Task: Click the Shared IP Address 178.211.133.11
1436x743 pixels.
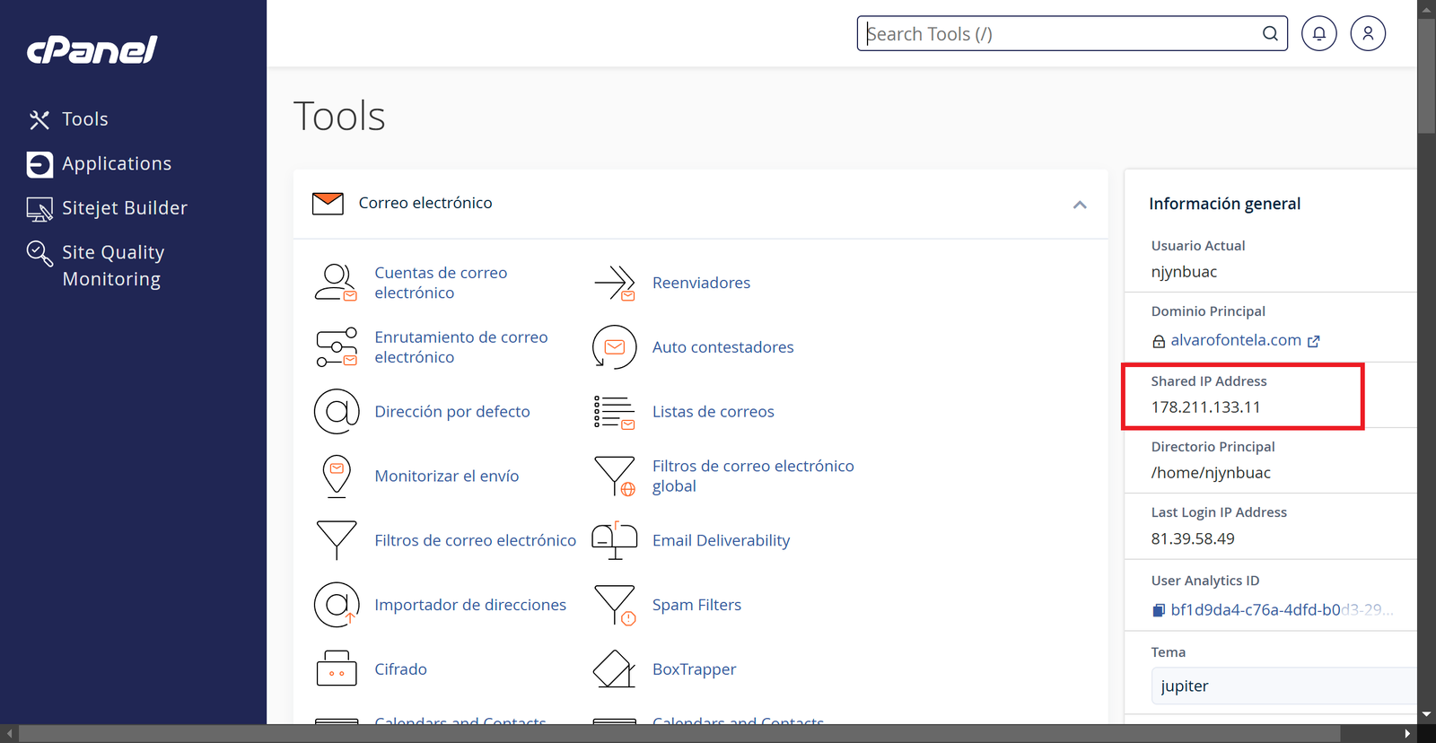Action: pyautogui.click(x=1205, y=407)
